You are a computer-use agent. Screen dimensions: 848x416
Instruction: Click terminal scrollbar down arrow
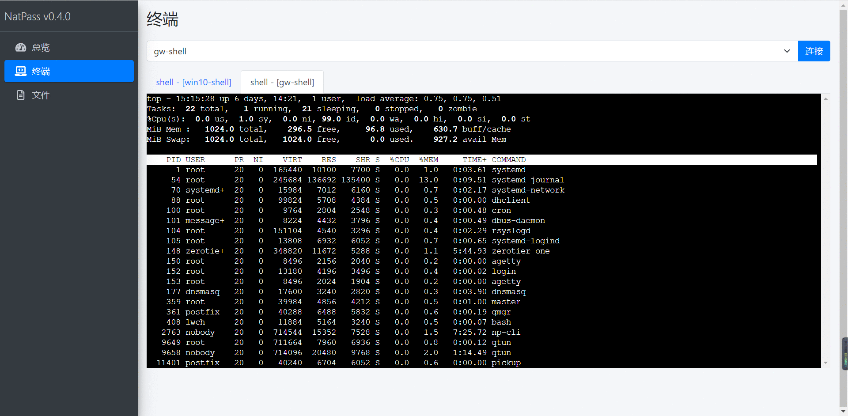tap(825, 363)
